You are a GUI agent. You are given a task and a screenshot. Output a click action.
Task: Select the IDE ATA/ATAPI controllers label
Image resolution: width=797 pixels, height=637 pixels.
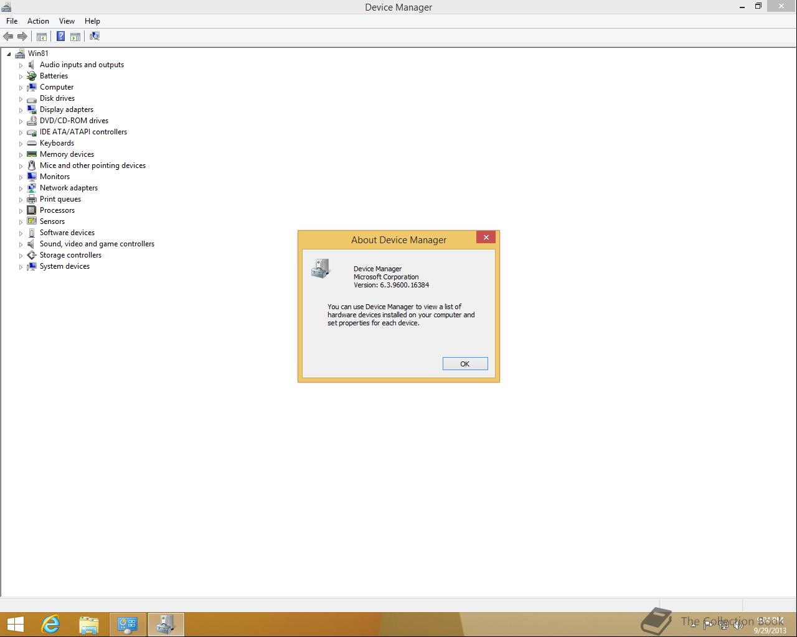click(x=83, y=132)
